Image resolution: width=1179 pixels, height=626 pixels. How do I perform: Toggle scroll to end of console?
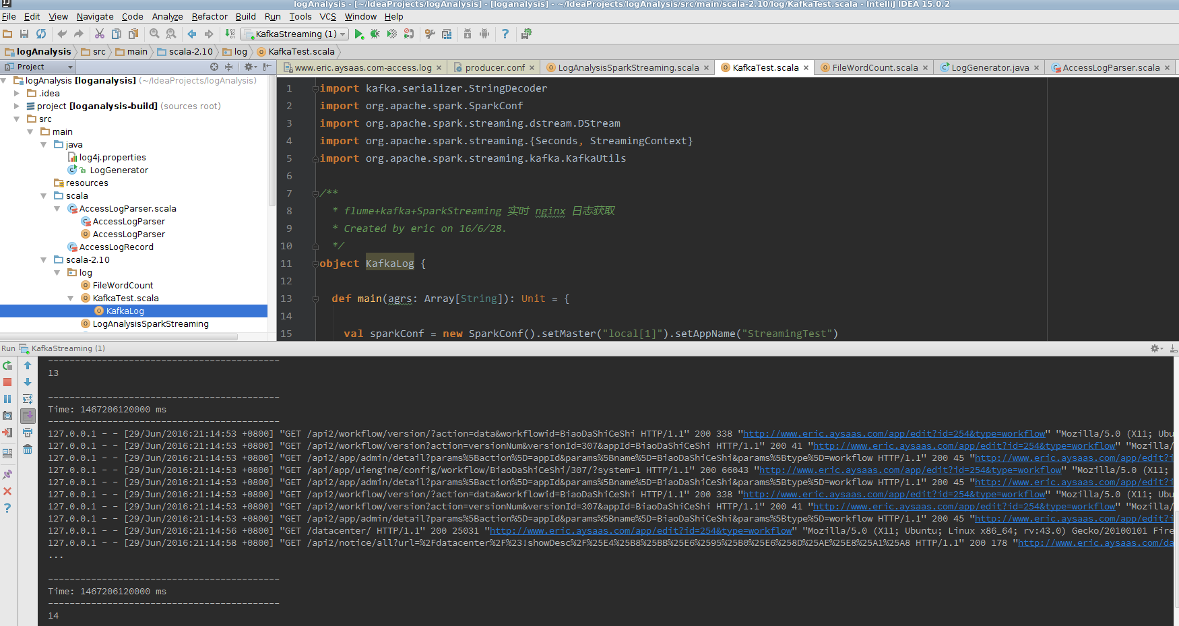(28, 416)
